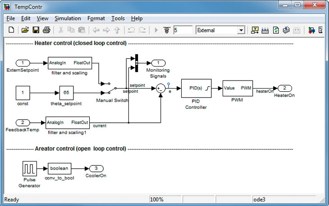Click the 'heaterOn' signal label

pyautogui.click(x=265, y=91)
